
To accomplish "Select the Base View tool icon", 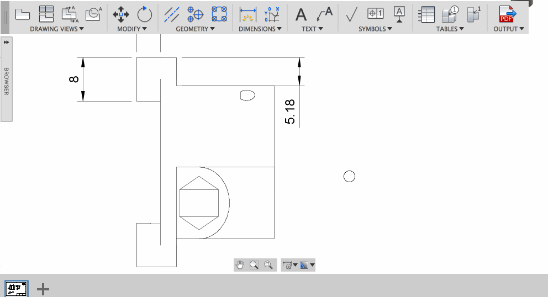I will [x=23, y=14].
